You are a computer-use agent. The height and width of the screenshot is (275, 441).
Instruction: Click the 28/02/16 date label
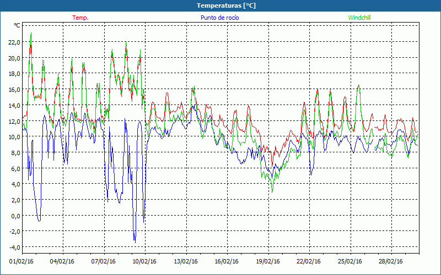(x=391, y=262)
